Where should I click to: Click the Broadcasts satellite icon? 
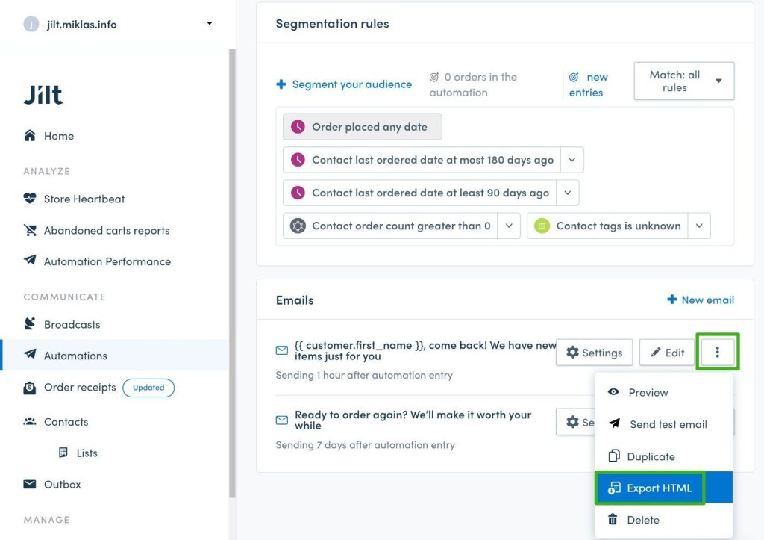[30, 324]
